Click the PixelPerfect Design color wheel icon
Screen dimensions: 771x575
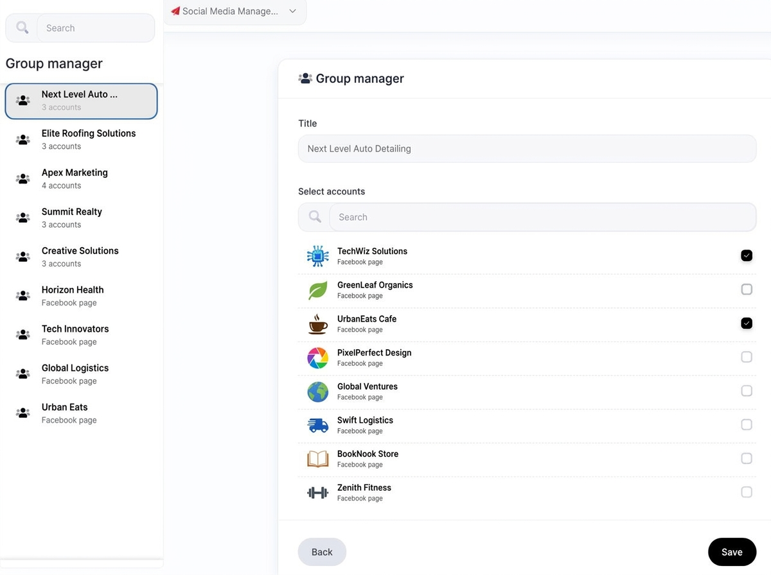(318, 357)
